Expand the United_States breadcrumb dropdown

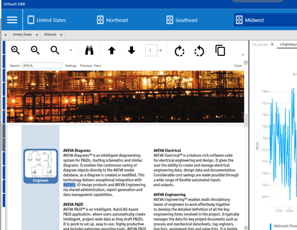(37, 35)
